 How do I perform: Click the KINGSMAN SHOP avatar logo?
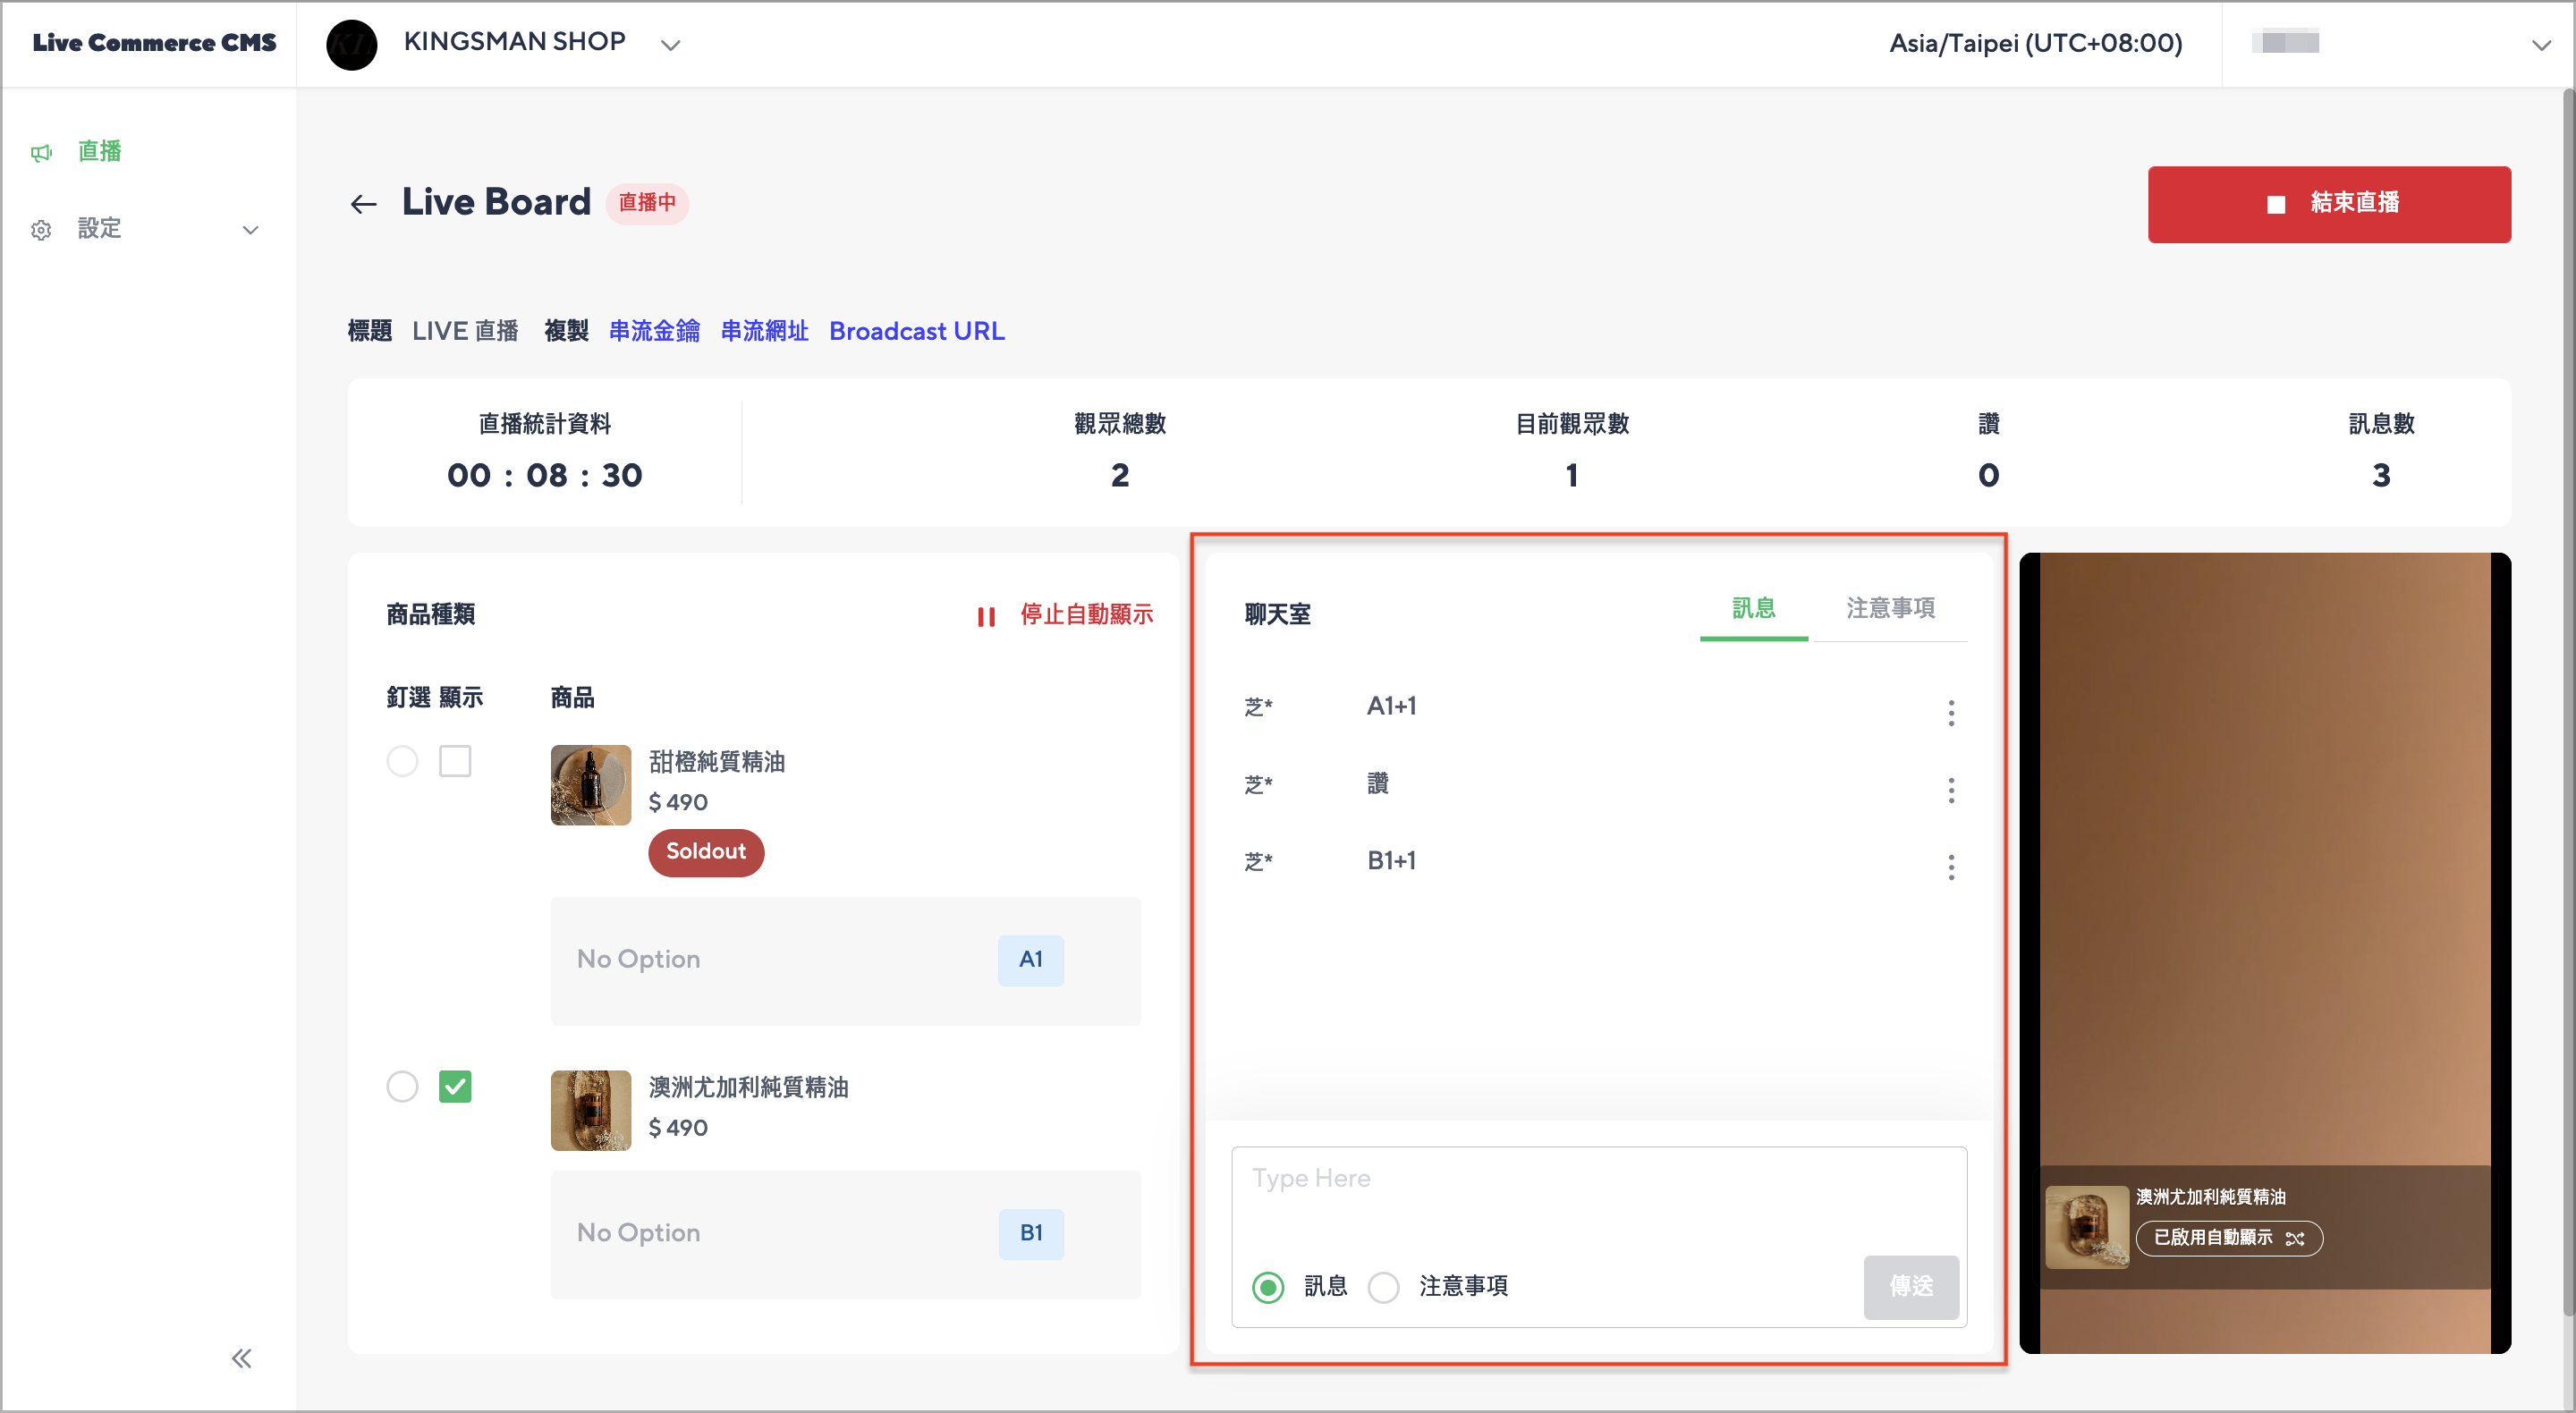pos(352,44)
